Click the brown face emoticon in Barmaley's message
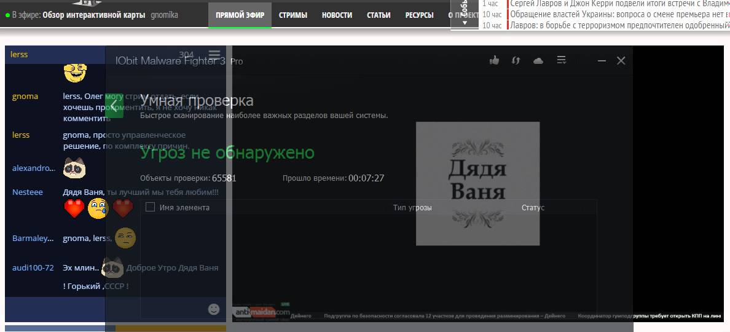This screenshot has width=730, height=332. click(125, 238)
